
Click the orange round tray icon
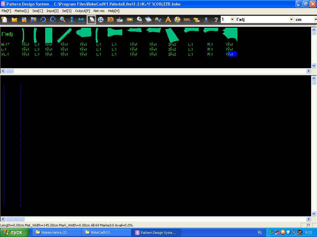pos(283,233)
